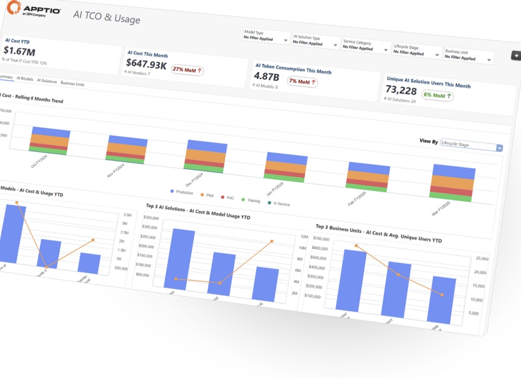
Task: Open the AI Solution Type filter
Action: 315,41
